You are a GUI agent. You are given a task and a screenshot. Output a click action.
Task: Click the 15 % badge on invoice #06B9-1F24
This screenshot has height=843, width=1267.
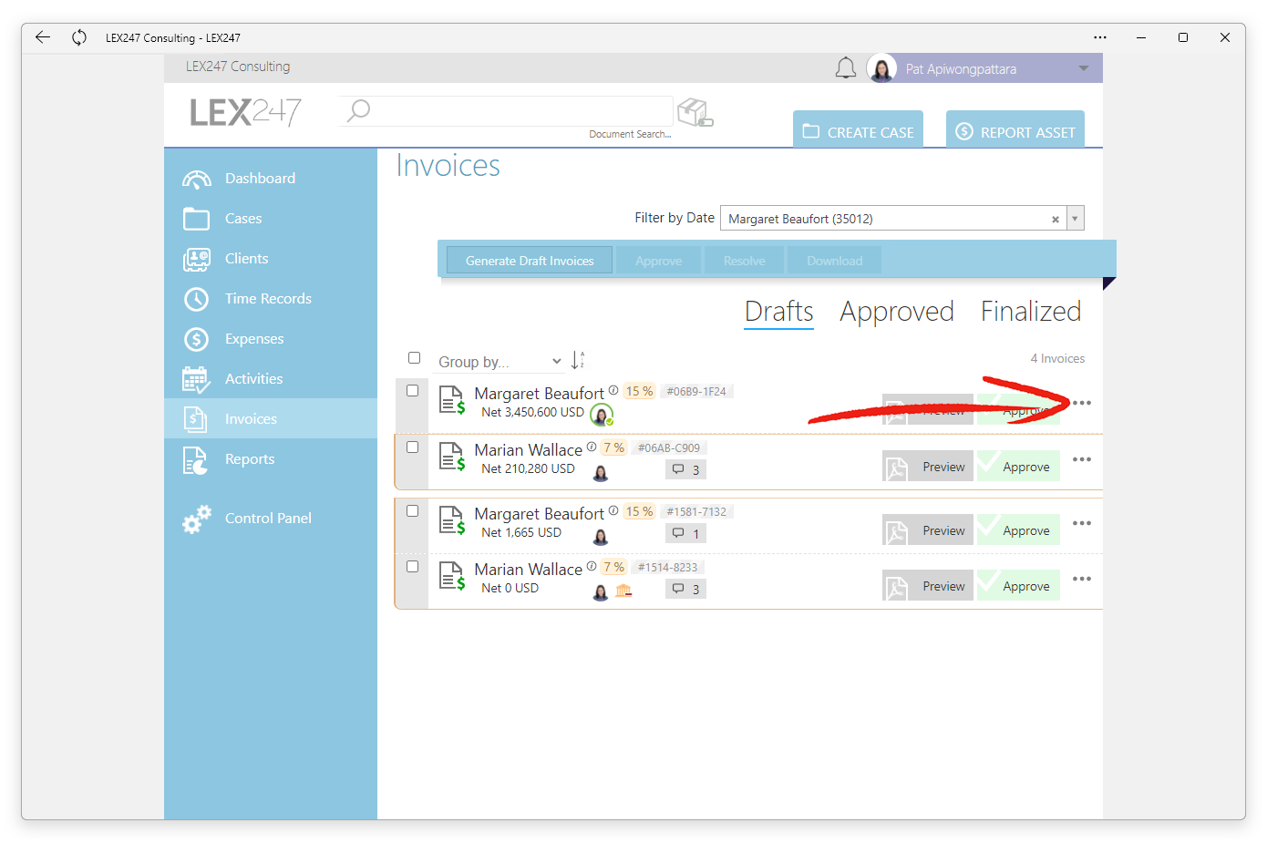pyautogui.click(x=639, y=391)
